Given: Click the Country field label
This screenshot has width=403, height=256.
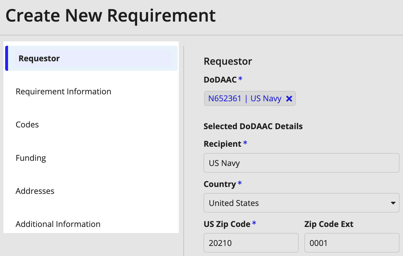Looking at the screenshot, I should coord(220,184).
